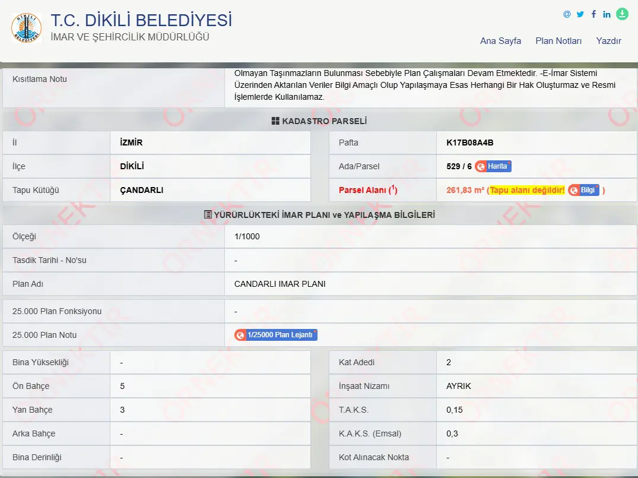
Task: Go to Ana Sayfa
Action: 500,41
